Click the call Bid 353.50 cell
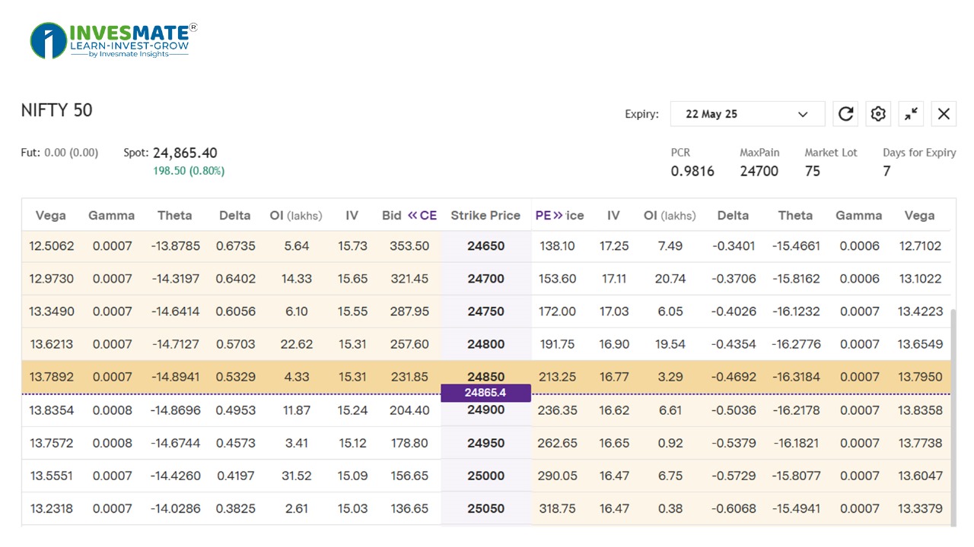 [409, 246]
